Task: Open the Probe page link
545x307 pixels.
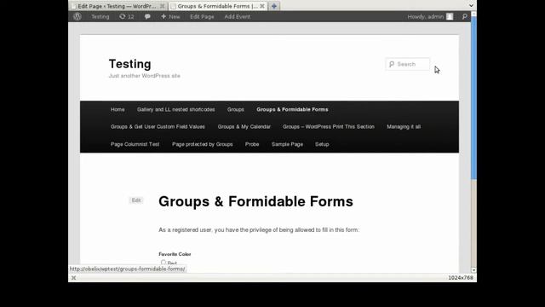Action: tap(252, 144)
